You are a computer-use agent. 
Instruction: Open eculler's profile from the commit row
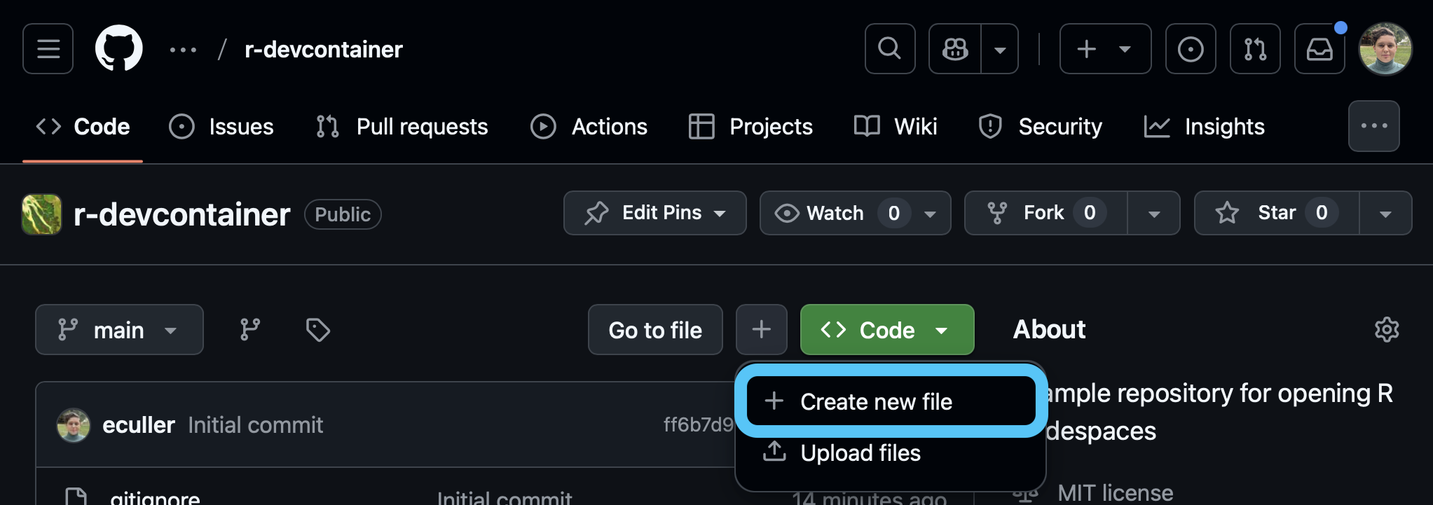[139, 425]
